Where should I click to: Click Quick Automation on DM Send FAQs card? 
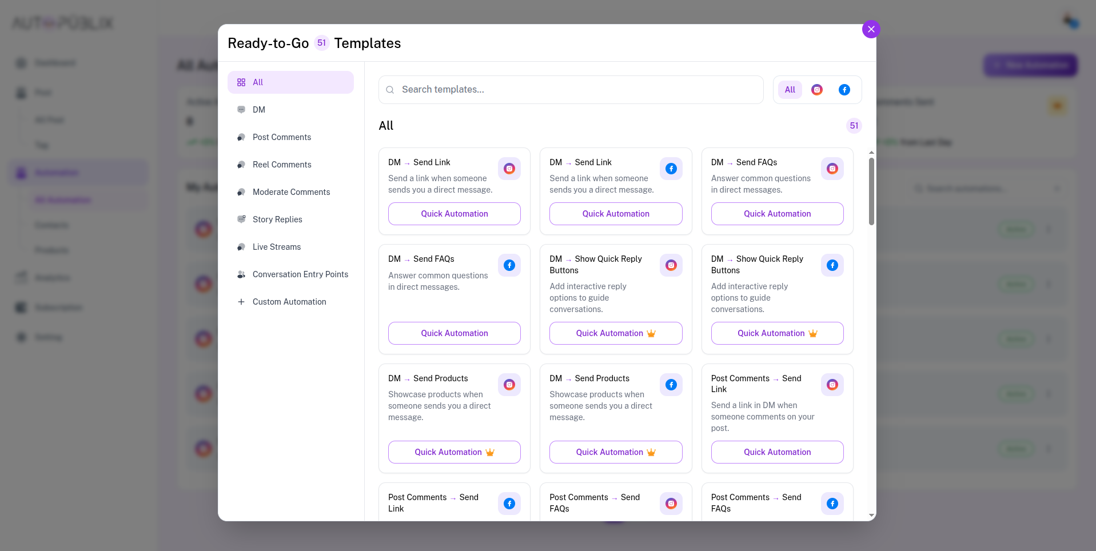(454, 333)
